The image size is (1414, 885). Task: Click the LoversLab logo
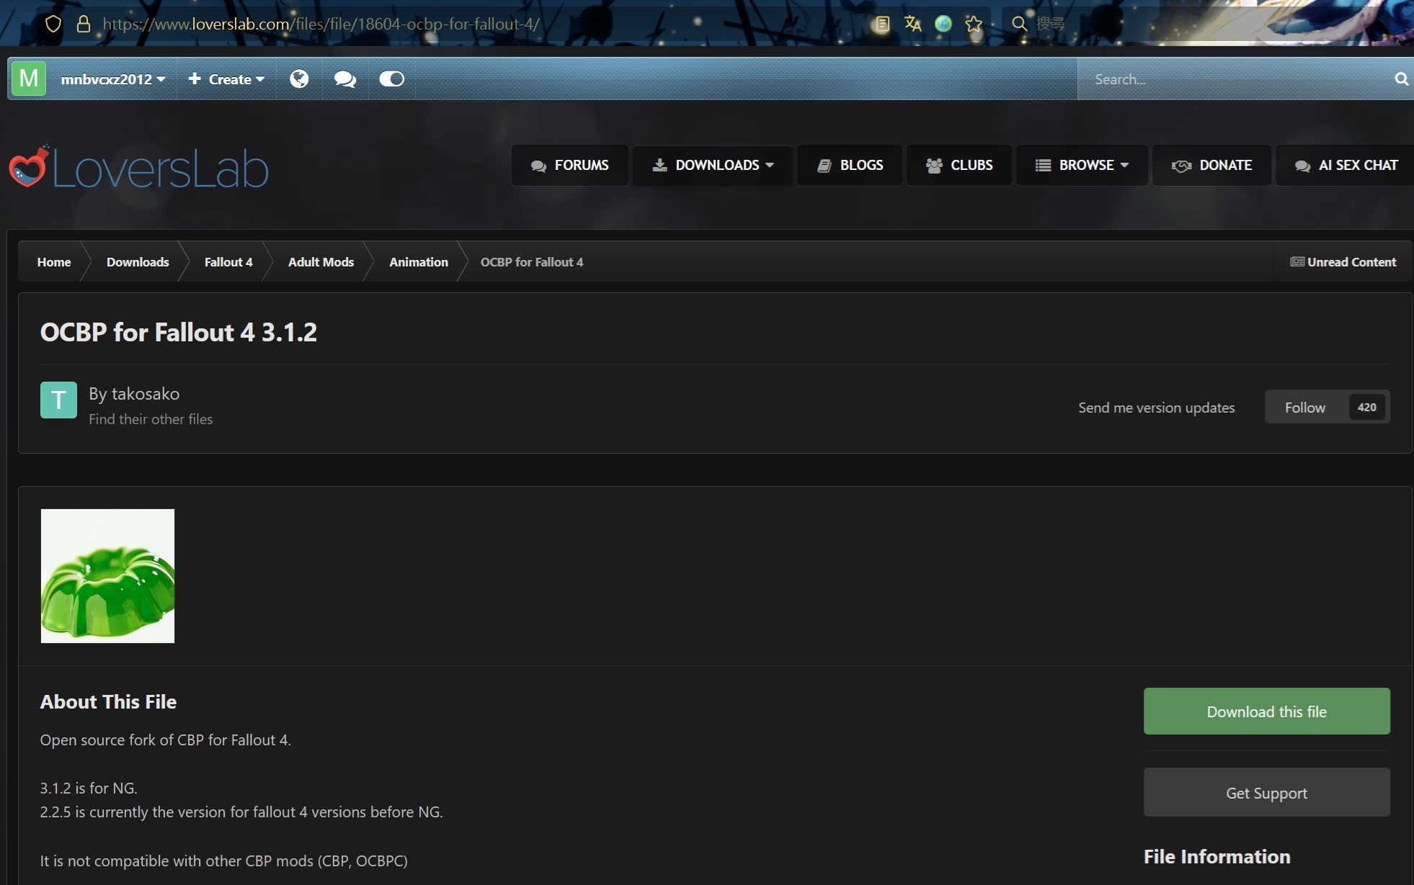tap(138, 168)
